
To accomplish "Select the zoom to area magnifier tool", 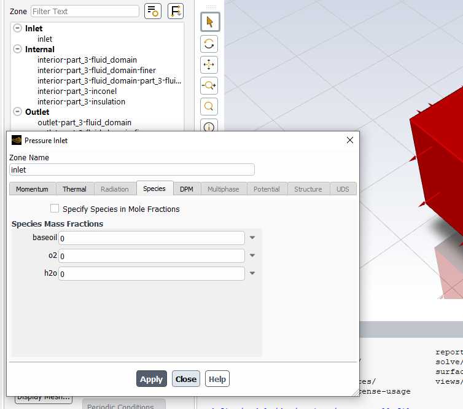I will click(209, 106).
